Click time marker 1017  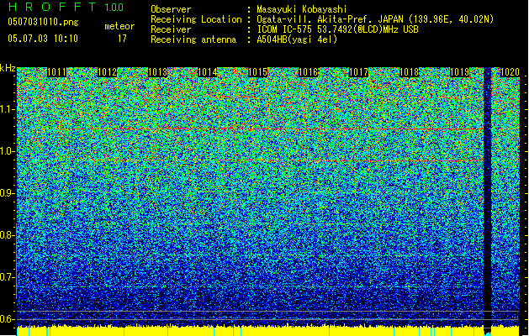[x=358, y=72]
